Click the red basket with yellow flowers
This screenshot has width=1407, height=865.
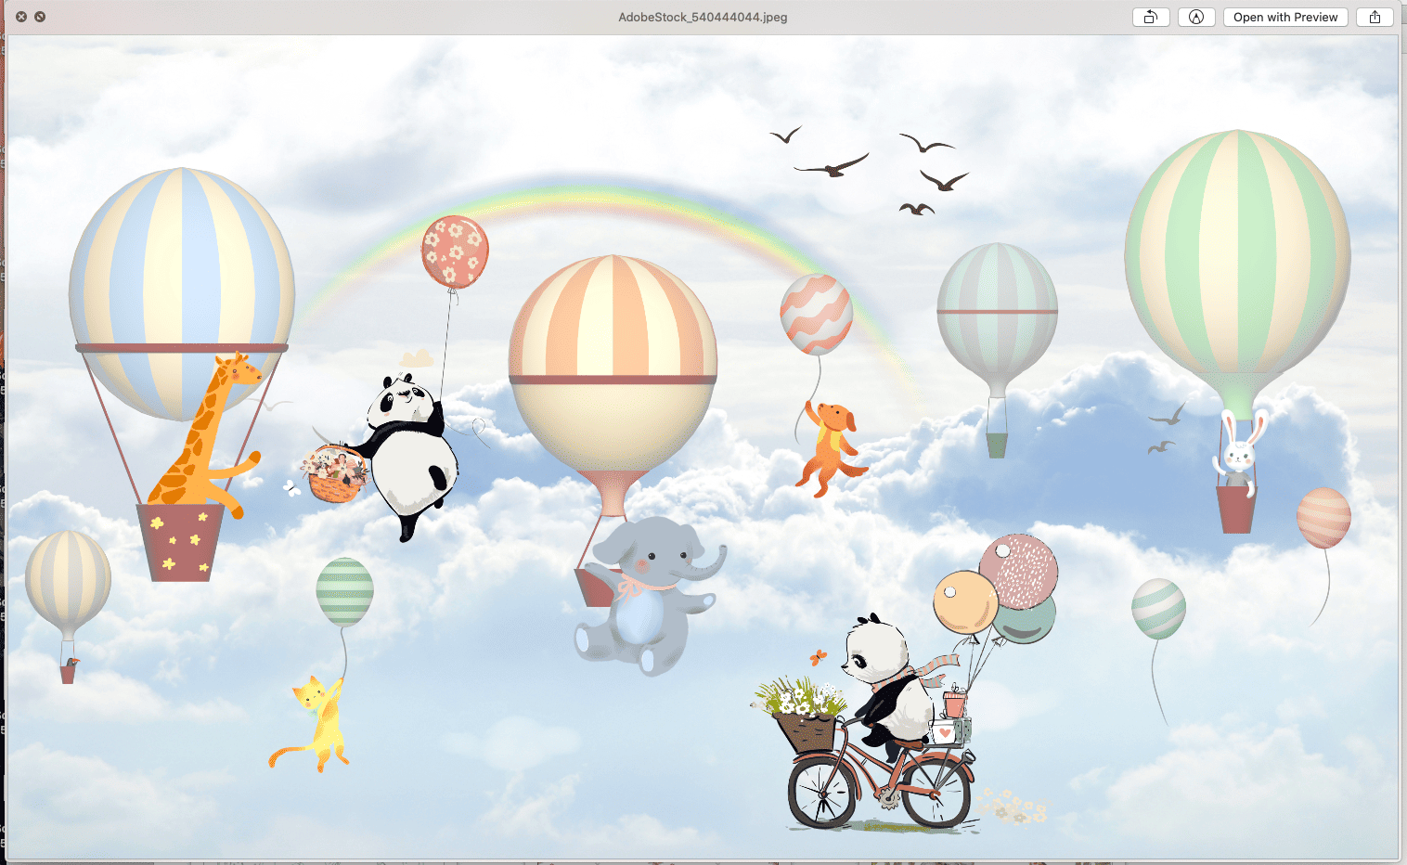pyautogui.click(x=181, y=541)
